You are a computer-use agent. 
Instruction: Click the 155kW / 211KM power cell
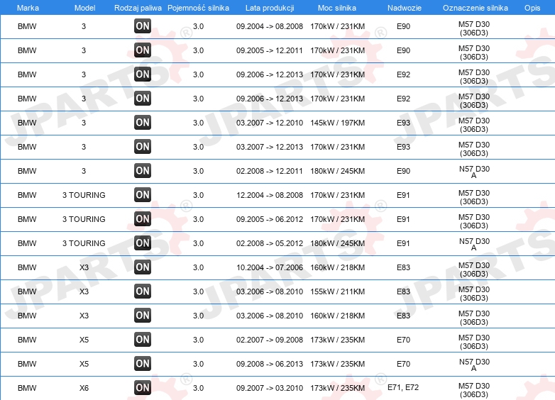point(337,291)
